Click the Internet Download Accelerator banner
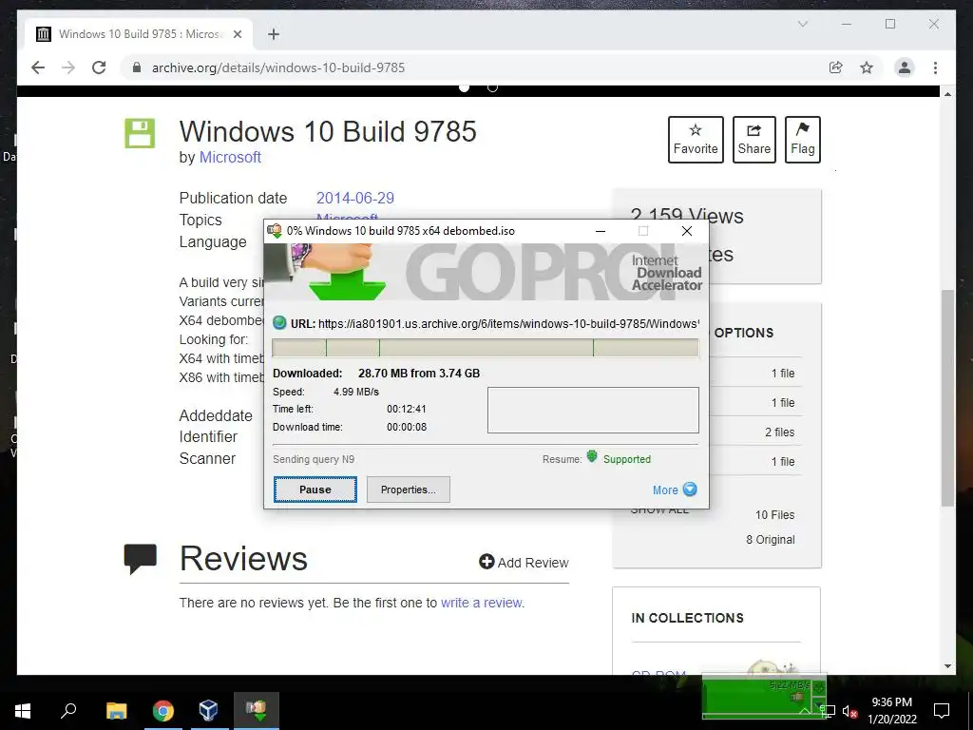The height and width of the screenshot is (730, 973). pos(486,272)
